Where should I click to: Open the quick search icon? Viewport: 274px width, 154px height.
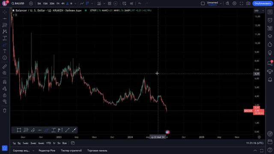(x=227, y=3)
